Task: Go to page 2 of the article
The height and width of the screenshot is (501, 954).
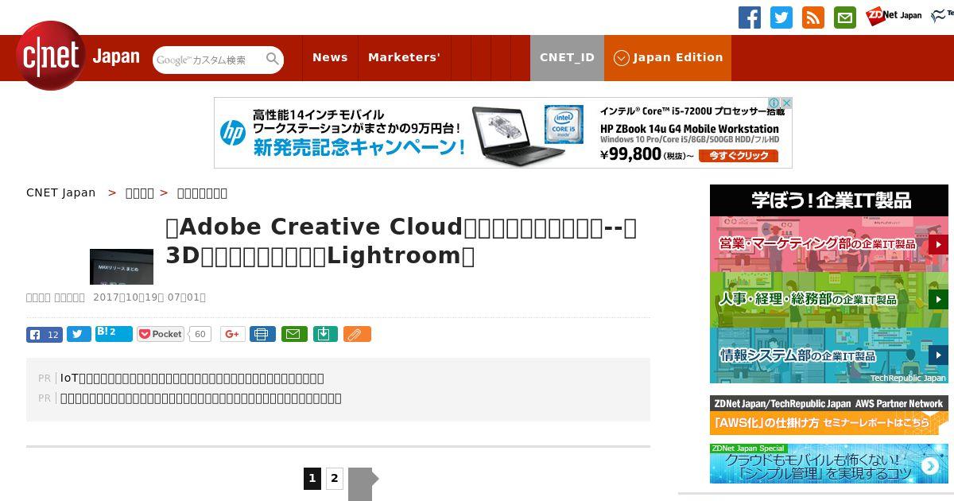Action: [335, 478]
